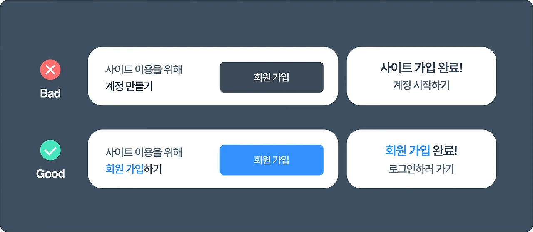Click blue 회원 가입 in the 완료! heading
This screenshot has height=232, width=533.
407,150
